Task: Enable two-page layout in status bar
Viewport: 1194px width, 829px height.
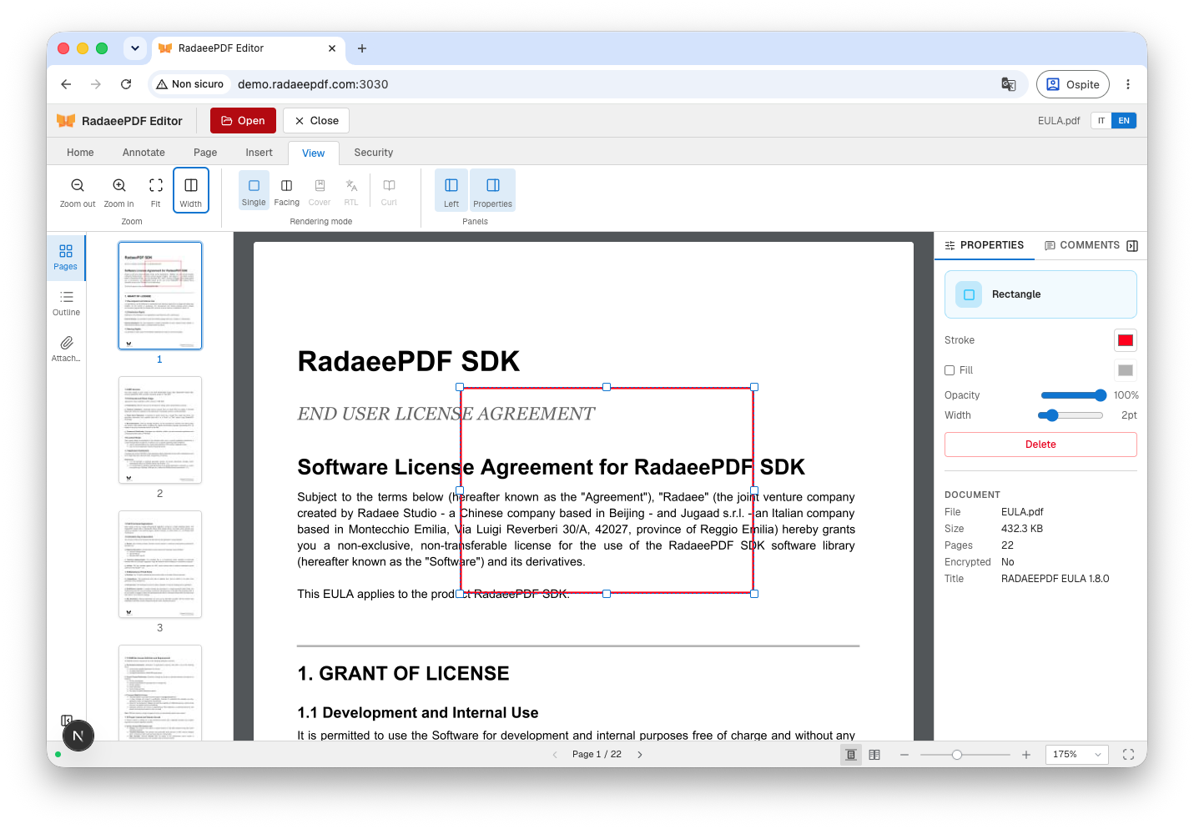Action: (874, 755)
